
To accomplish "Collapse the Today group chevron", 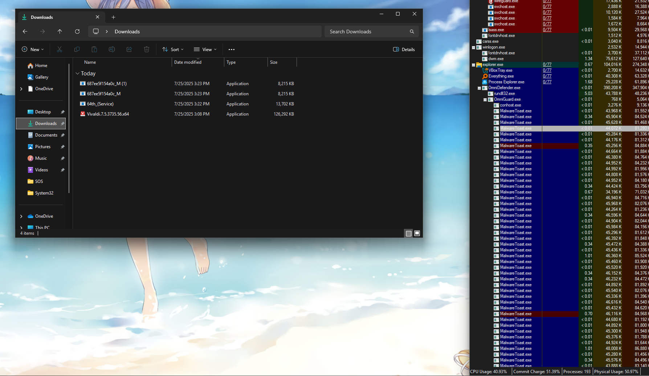I will point(77,74).
